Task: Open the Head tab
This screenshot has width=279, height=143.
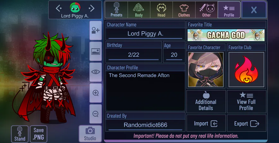Action: 162,10
